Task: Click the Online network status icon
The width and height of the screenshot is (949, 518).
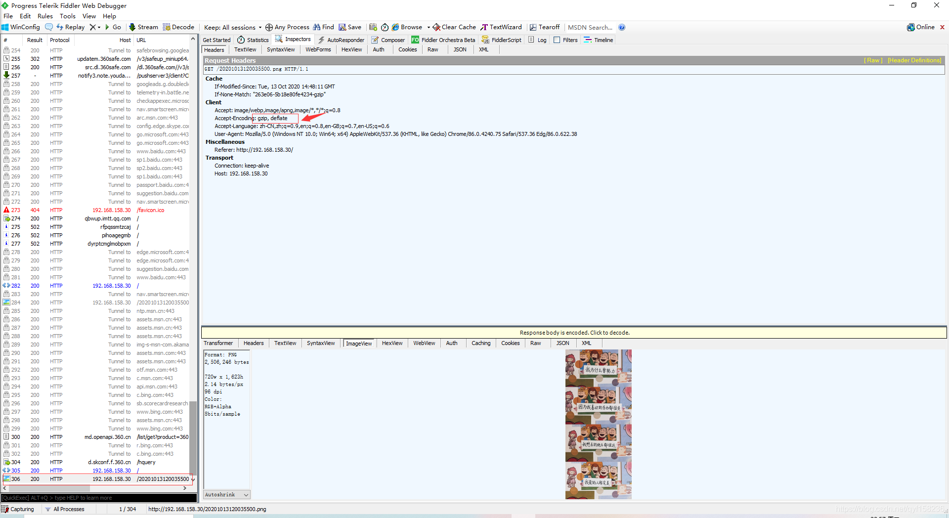Action: [911, 27]
